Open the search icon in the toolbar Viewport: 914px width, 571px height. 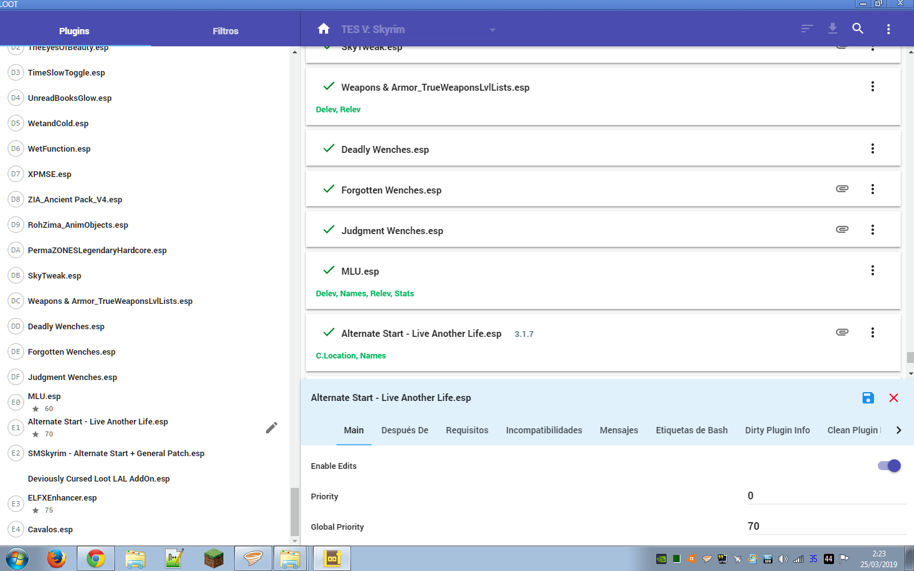(x=858, y=29)
